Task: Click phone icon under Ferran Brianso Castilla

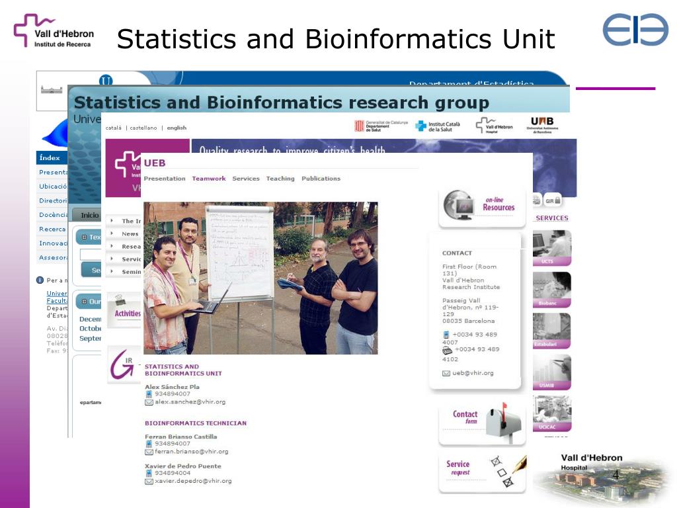Action: 149,444
